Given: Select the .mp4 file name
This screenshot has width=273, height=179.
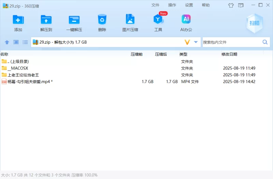Looking at the screenshot, I should (x=30, y=81).
